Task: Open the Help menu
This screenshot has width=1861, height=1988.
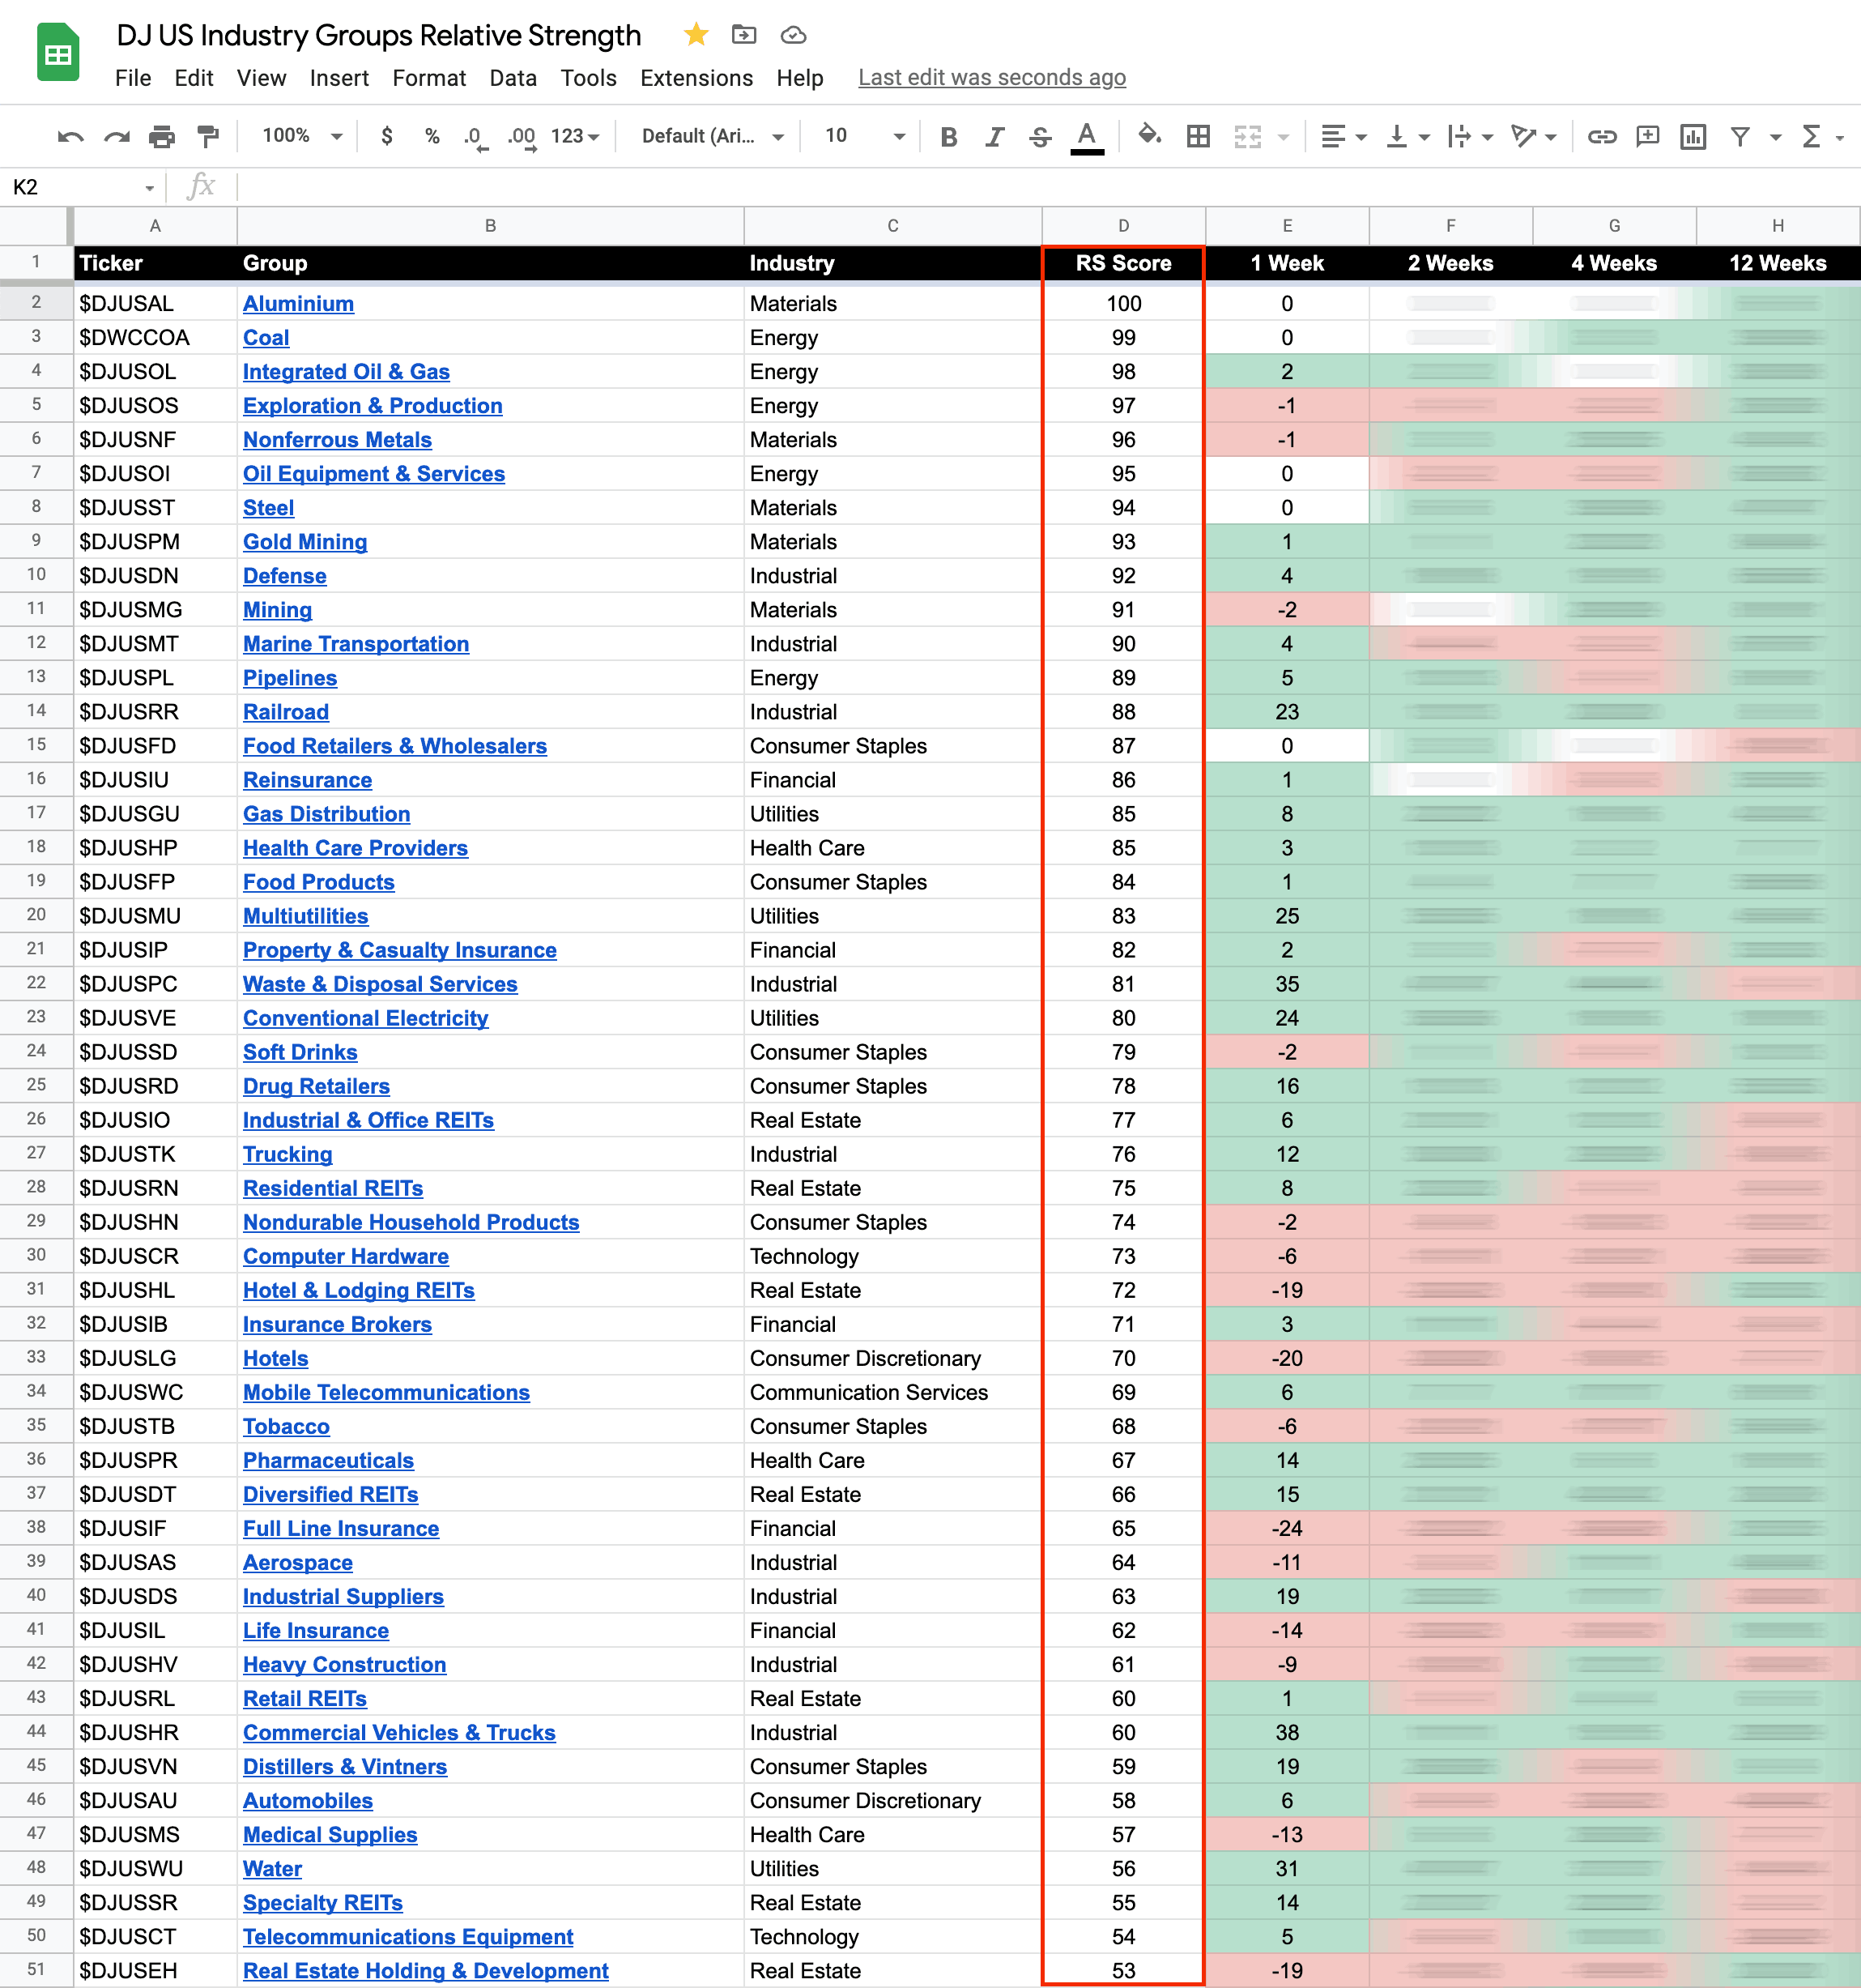Action: [799, 78]
